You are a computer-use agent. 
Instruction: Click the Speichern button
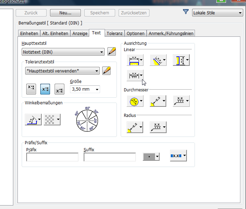(x=100, y=13)
